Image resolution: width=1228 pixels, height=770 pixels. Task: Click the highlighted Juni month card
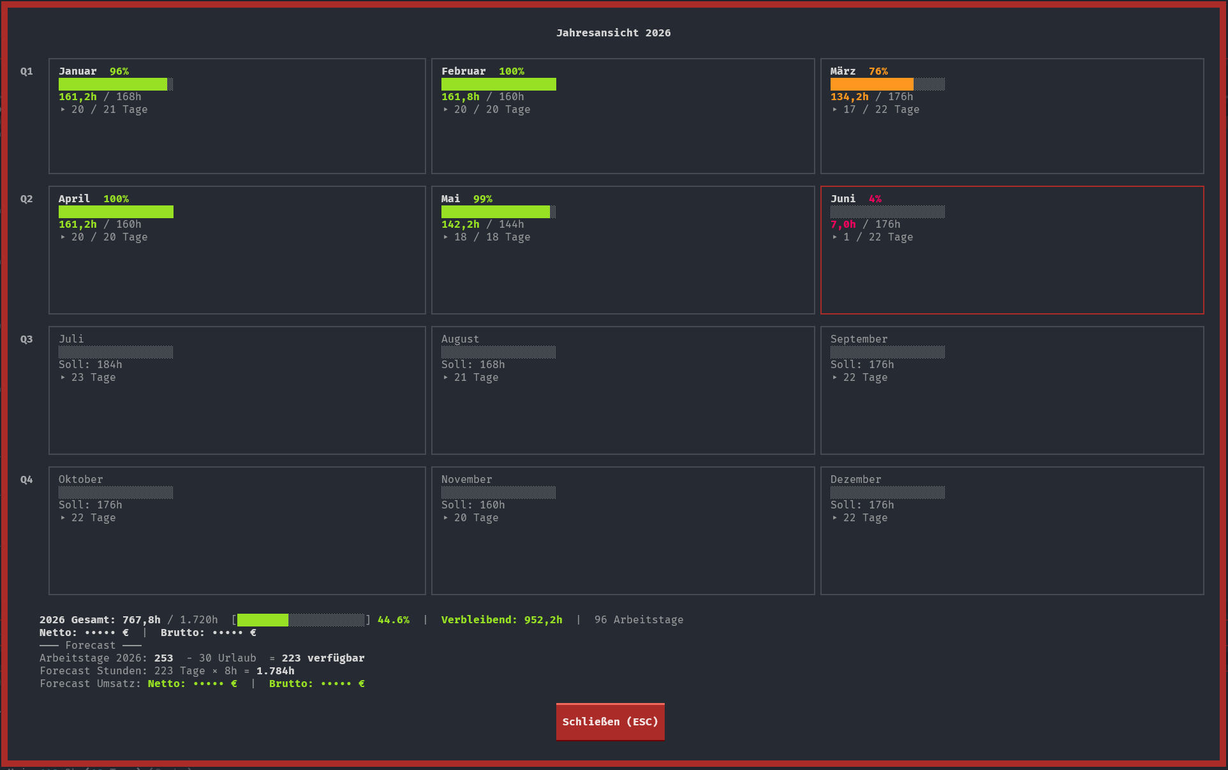(x=1012, y=250)
